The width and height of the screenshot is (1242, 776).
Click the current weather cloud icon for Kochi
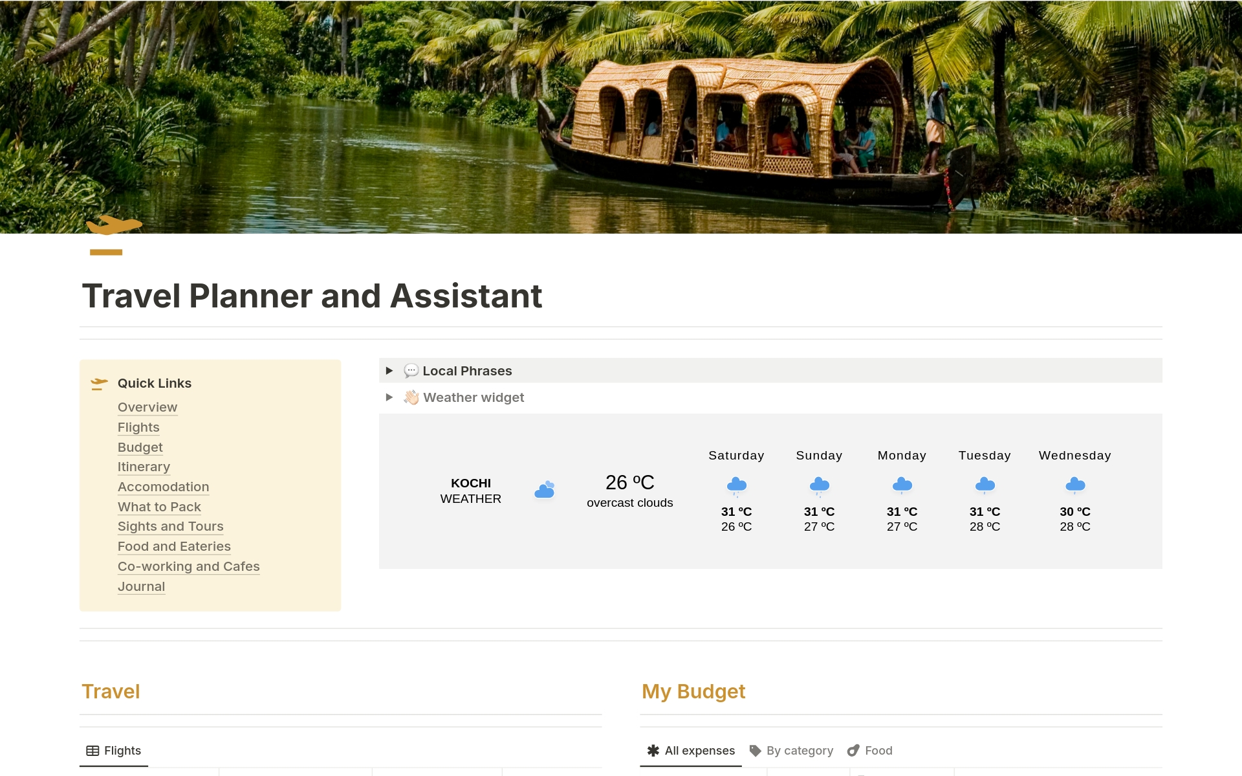545,490
